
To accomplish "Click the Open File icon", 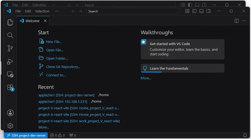I will (41, 49).
